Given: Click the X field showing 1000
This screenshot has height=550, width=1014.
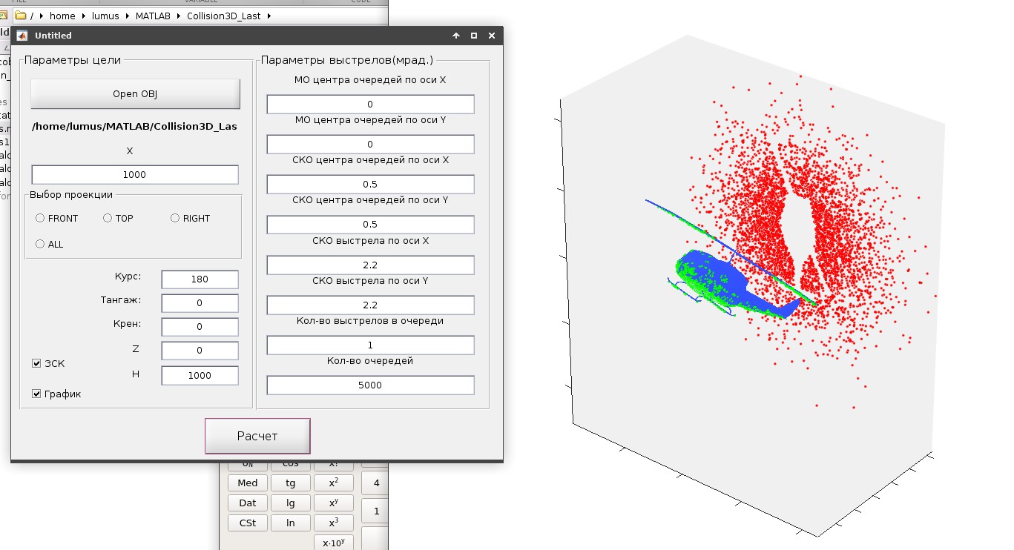Looking at the screenshot, I should point(135,175).
